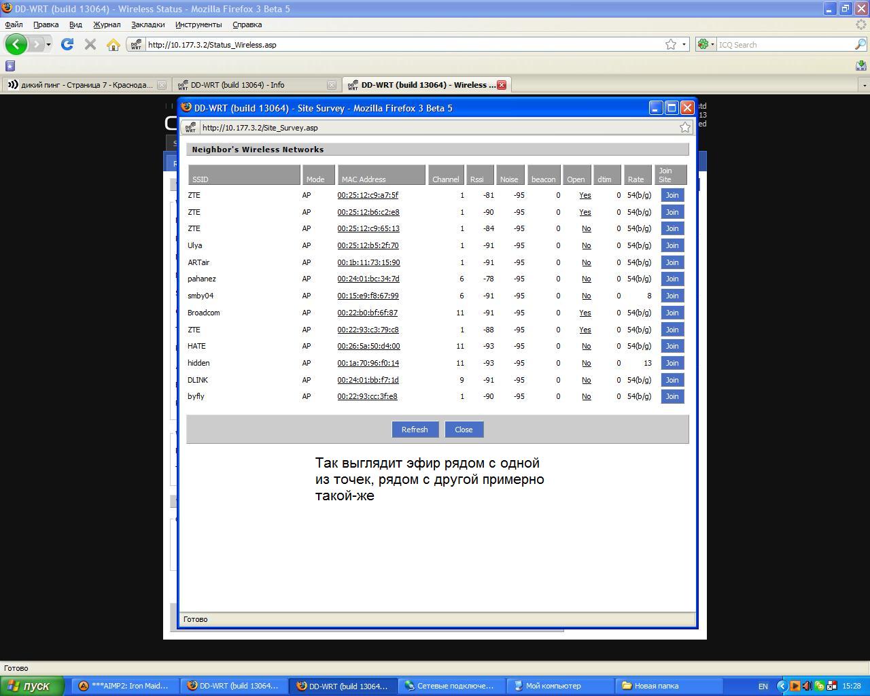The width and height of the screenshot is (870, 696).
Task: Join the byfly network
Action: pyautogui.click(x=672, y=396)
